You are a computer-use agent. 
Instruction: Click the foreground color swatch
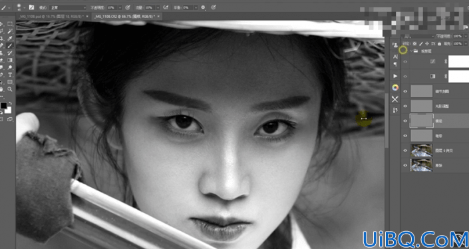click(x=3, y=105)
